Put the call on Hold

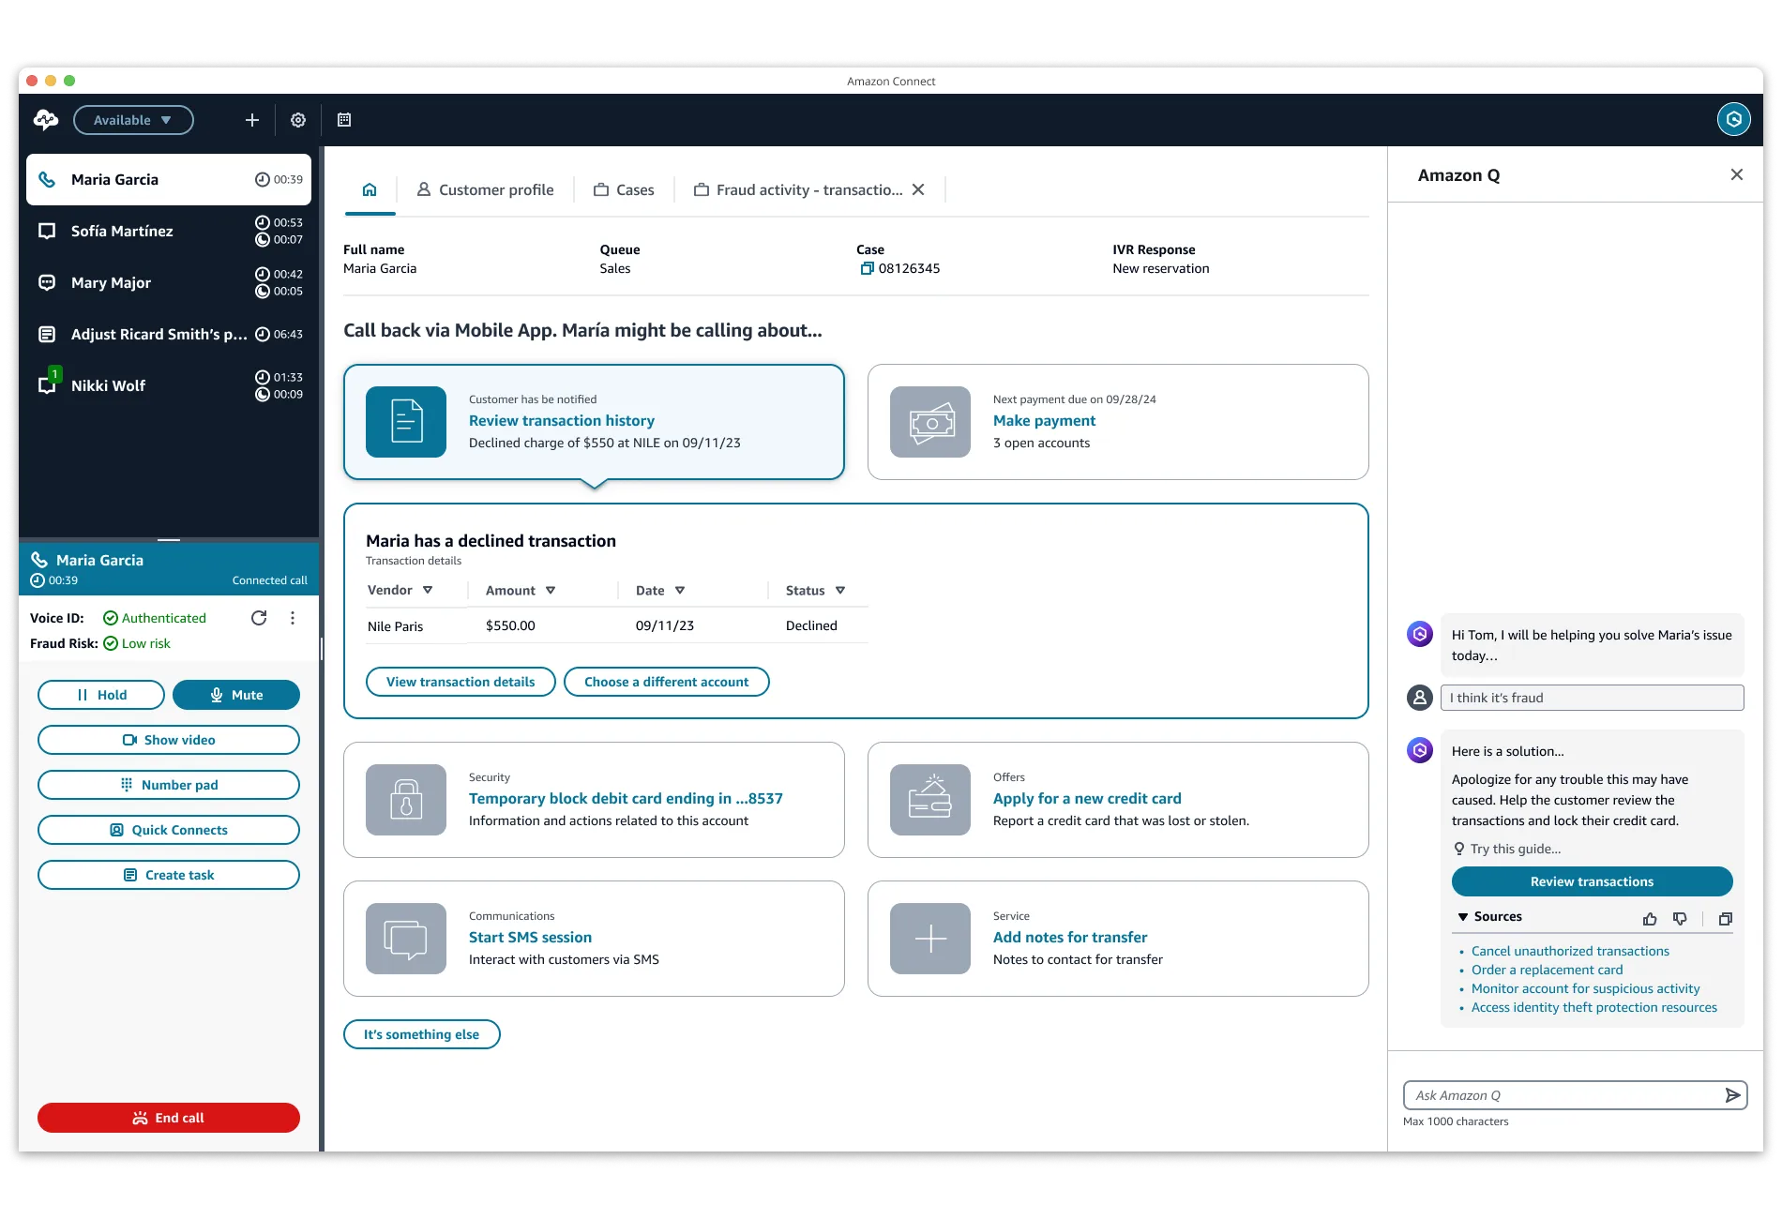(101, 695)
